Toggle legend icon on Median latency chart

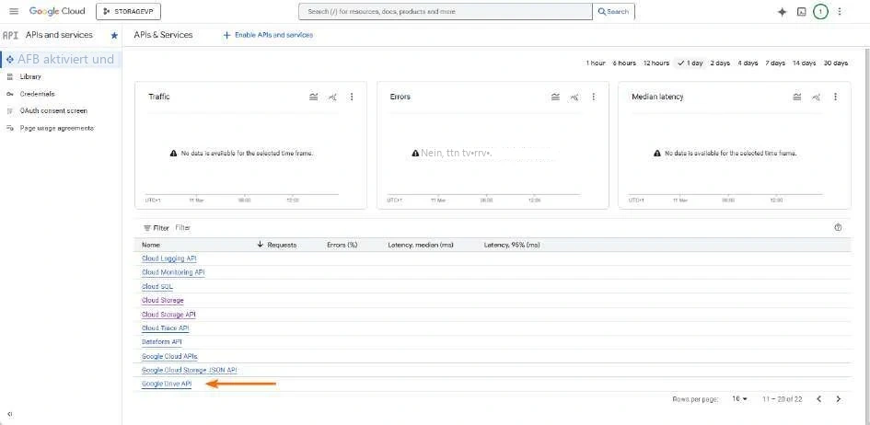coord(796,97)
